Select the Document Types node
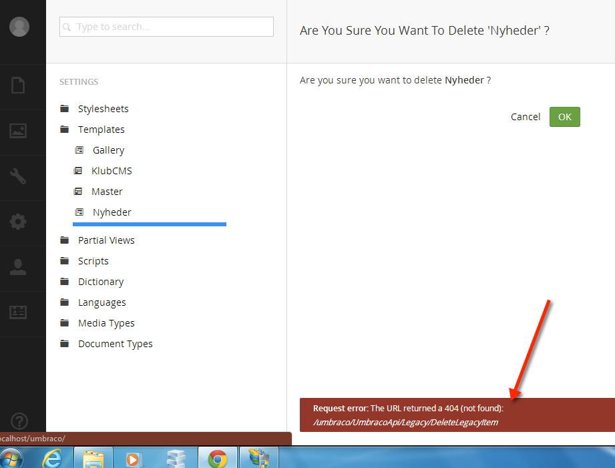Viewport: 615px width, 468px height. click(x=116, y=344)
